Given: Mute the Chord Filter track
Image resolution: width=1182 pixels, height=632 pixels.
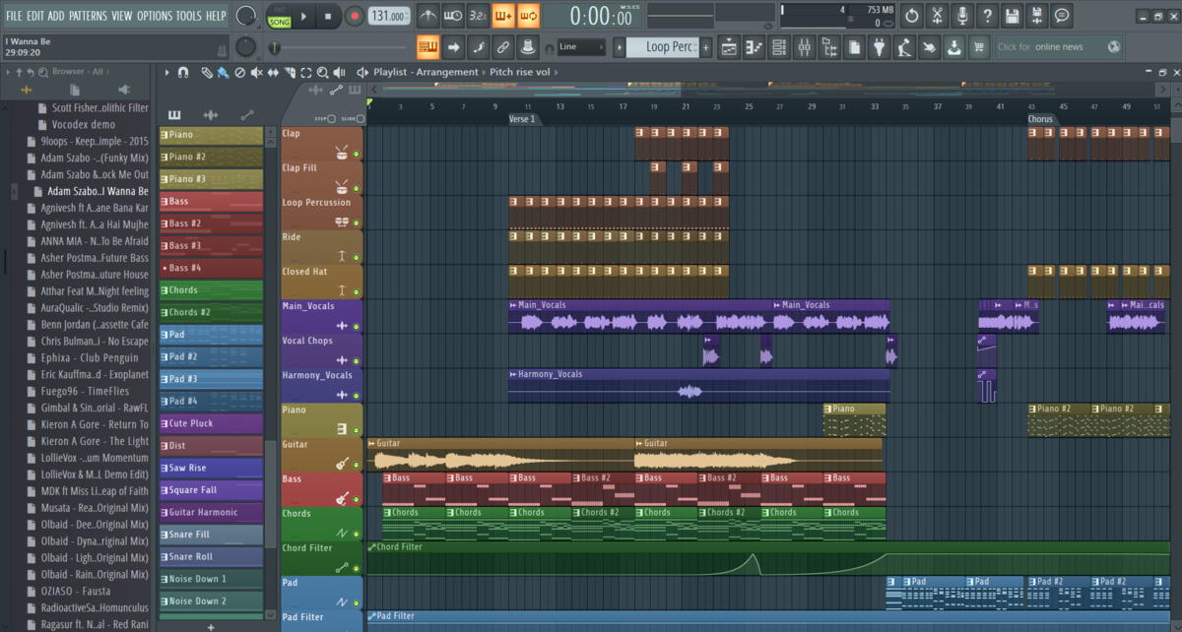Looking at the screenshot, I should coord(358,568).
